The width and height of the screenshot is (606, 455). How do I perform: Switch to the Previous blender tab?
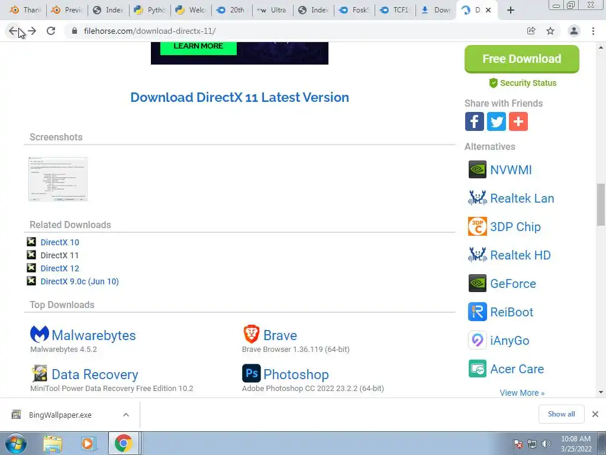coord(67,10)
